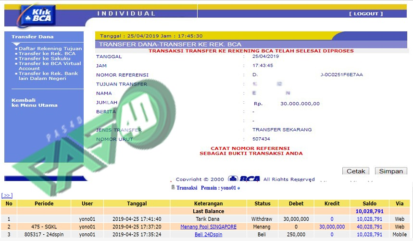Click the Kredit column header
The height and width of the screenshot is (241, 413).
pos(332,204)
